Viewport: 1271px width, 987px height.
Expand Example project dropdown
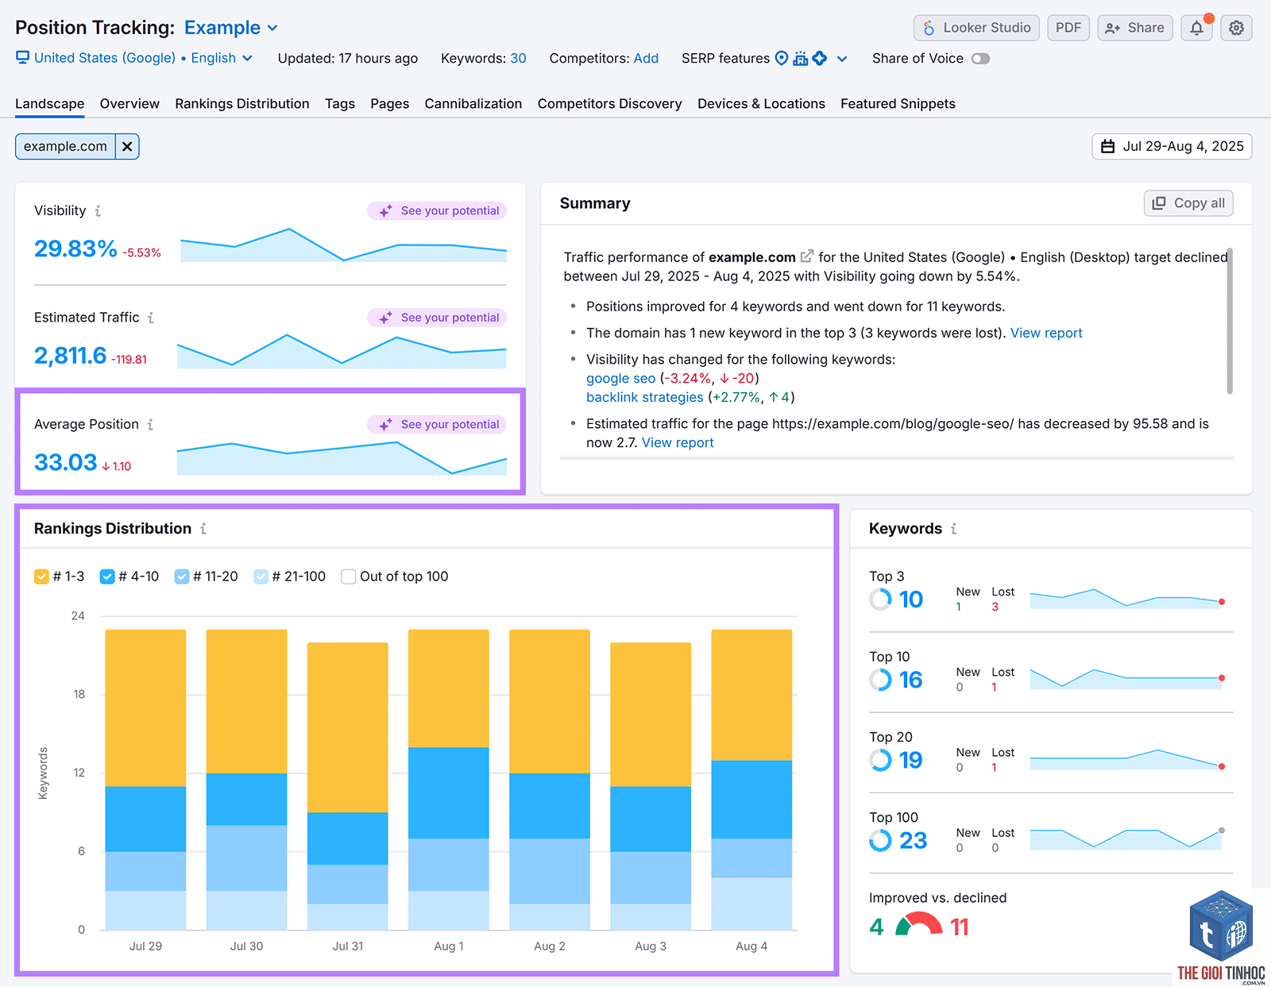pos(231,28)
